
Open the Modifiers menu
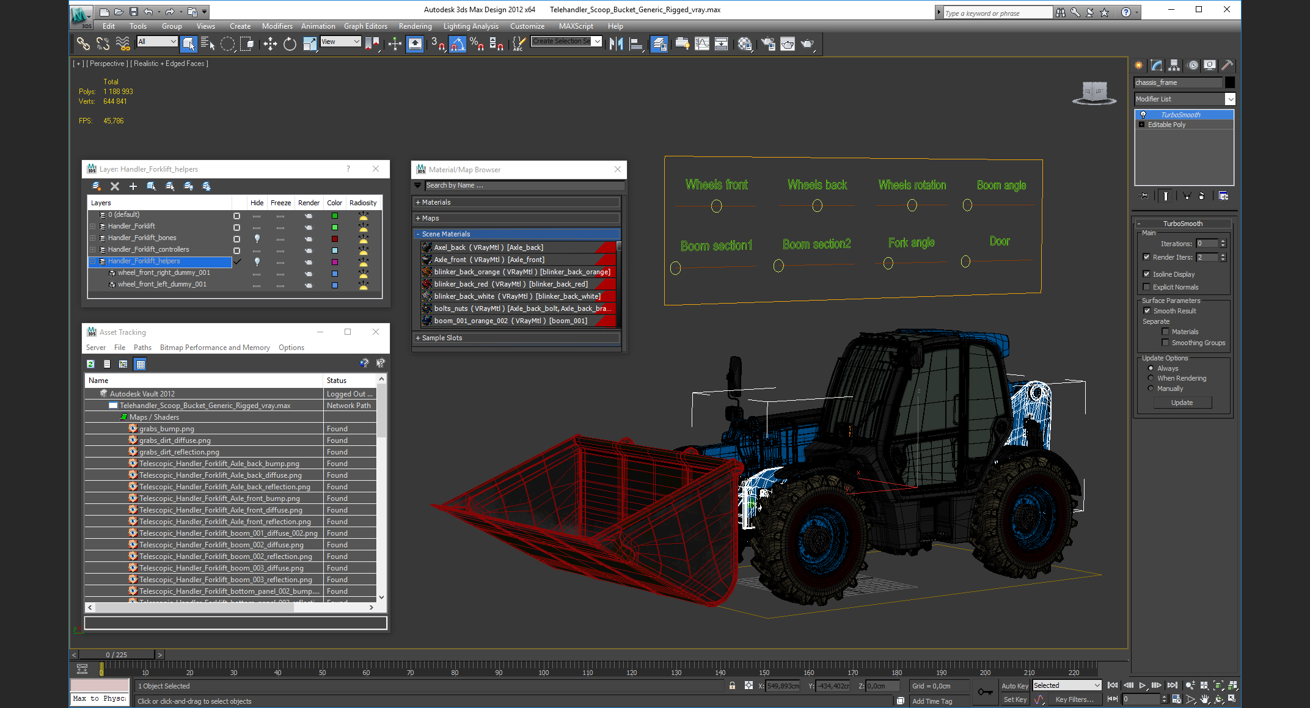pos(277,26)
